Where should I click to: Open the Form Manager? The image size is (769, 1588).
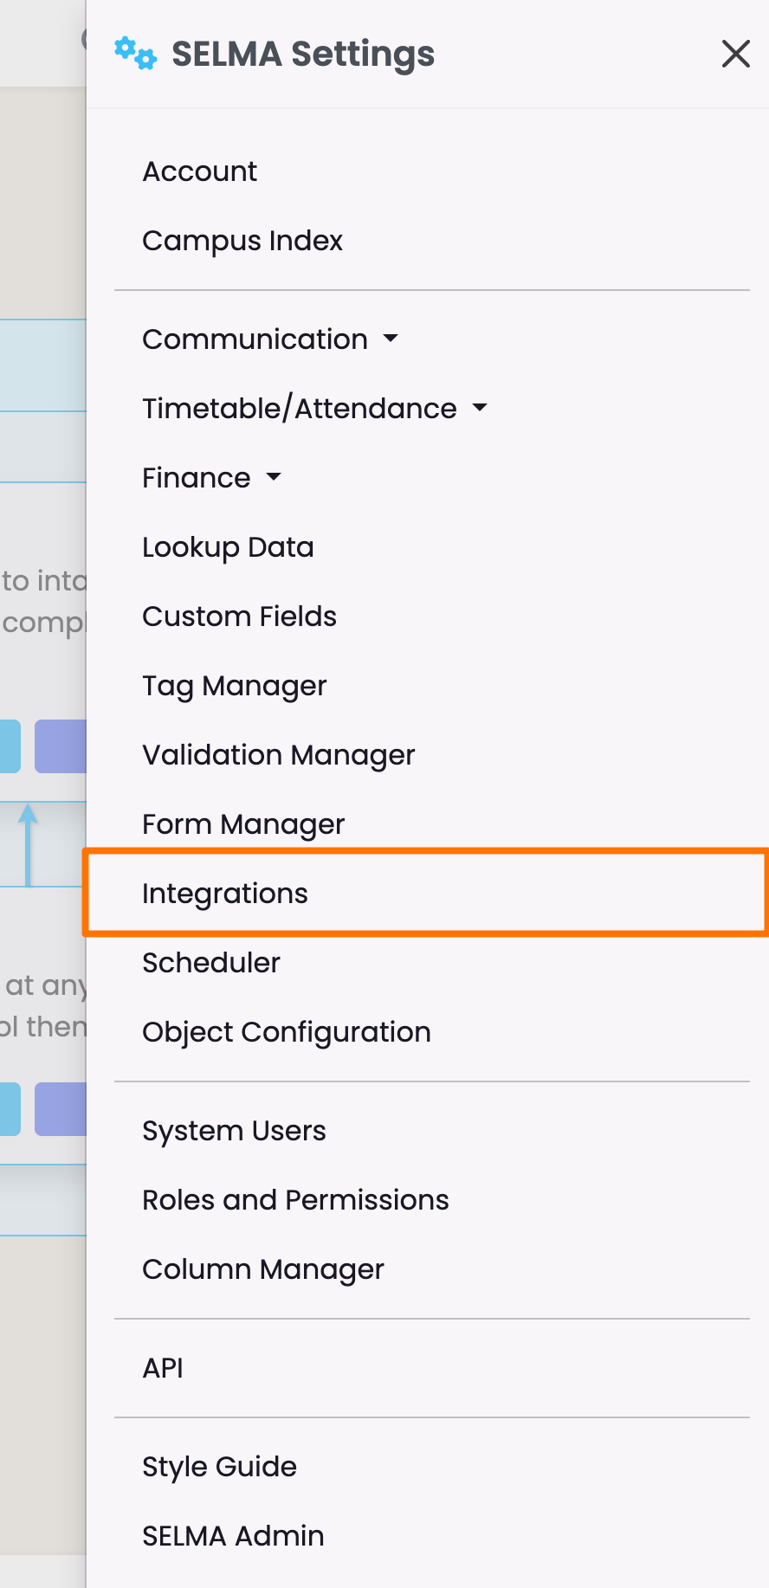click(243, 824)
